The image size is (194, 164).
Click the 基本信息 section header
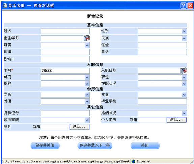pos(95,25)
